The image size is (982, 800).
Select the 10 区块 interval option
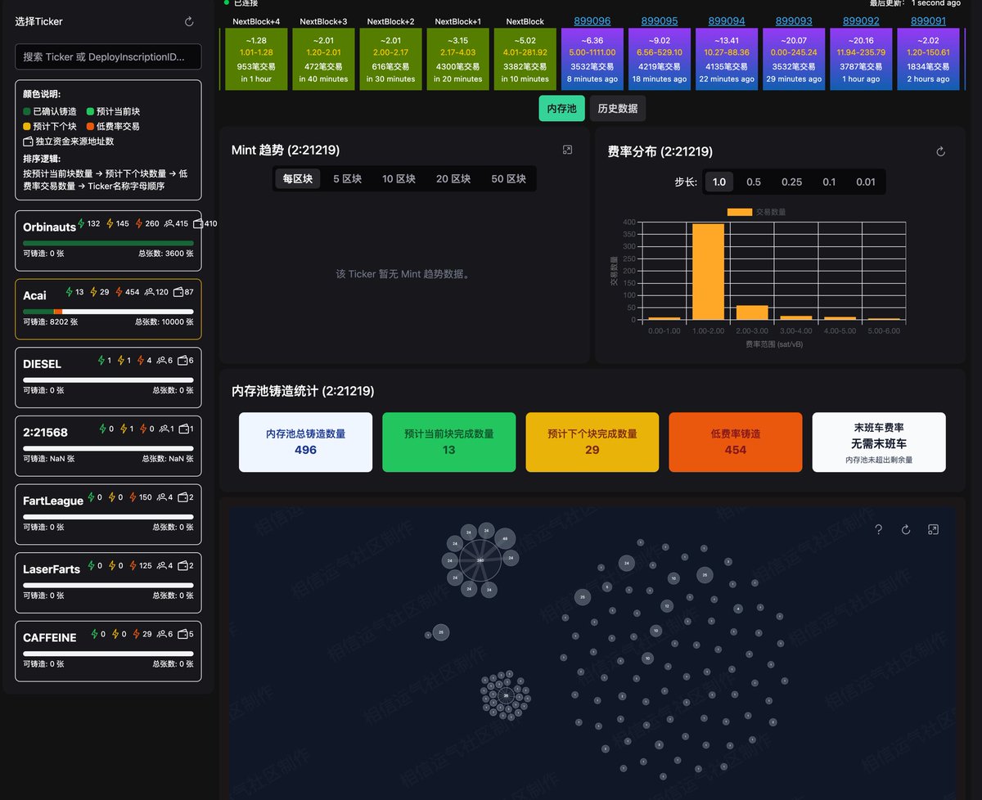[399, 178]
